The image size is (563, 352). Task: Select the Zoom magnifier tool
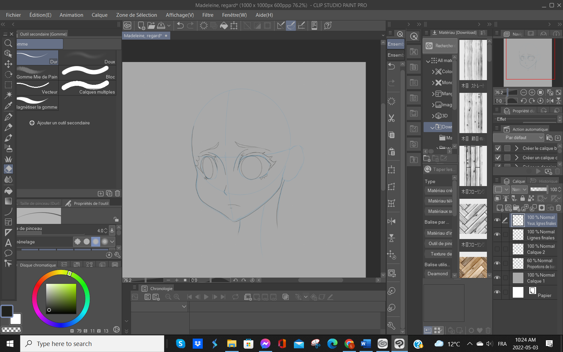click(8, 43)
